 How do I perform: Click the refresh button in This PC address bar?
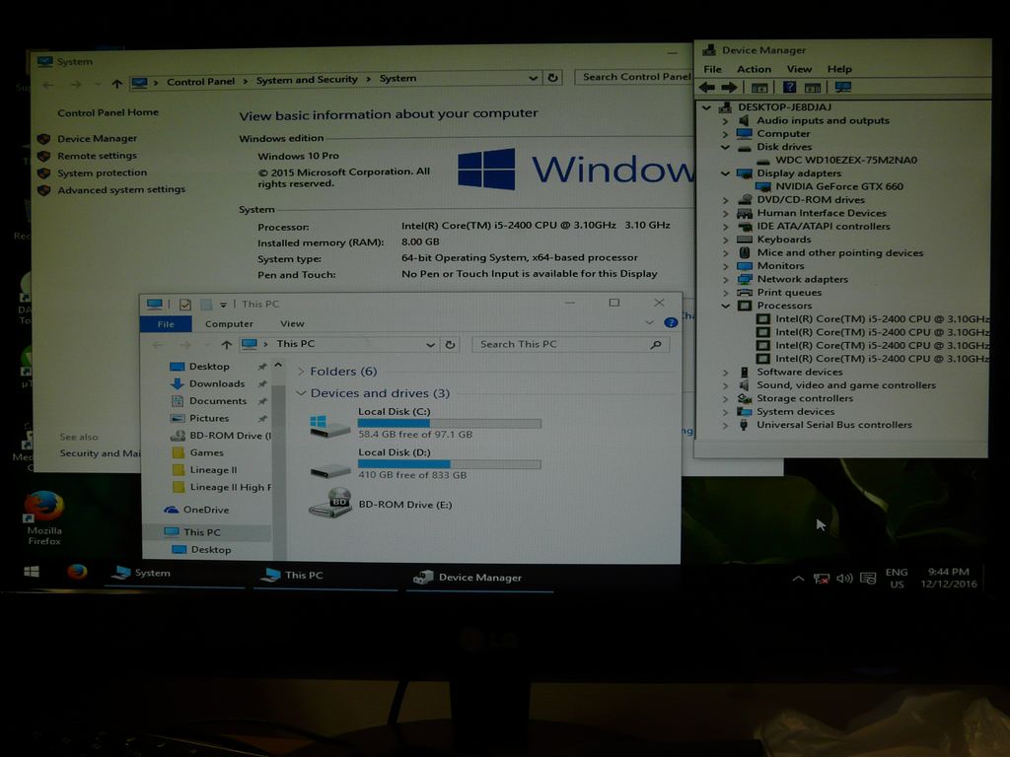pyautogui.click(x=451, y=345)
